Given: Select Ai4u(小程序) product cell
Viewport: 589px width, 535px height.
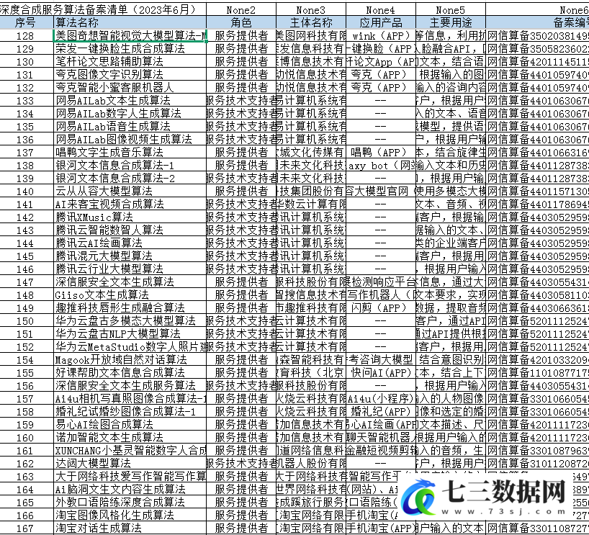Looking at the screenshot, I should (x=381, y=399).
